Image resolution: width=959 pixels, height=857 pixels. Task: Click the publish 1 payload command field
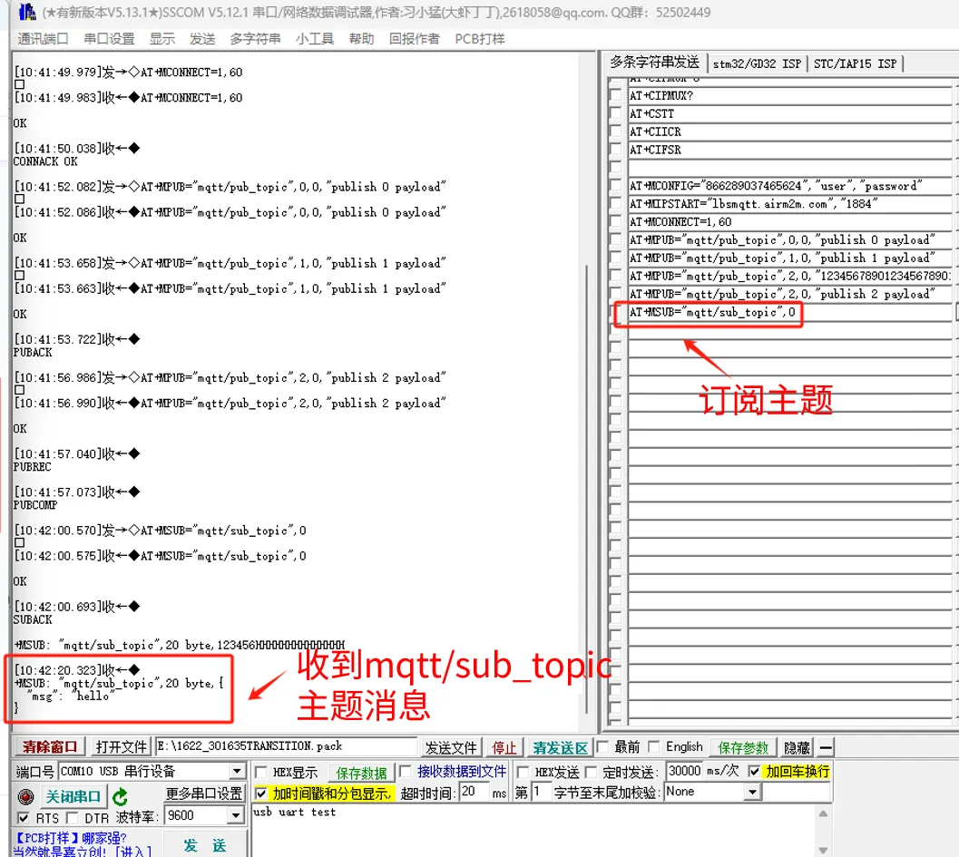point(789,258)
